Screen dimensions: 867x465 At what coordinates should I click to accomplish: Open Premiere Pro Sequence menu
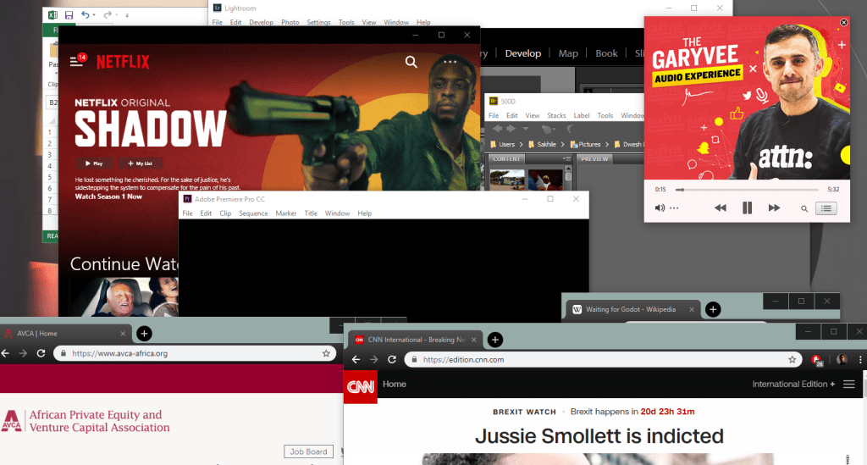[x=253, y=213]
